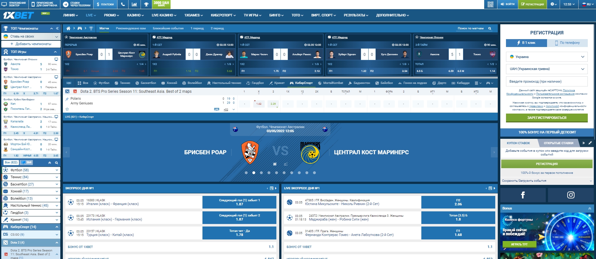Click the phone callback icon in top bar

click(x=123, y=4)
